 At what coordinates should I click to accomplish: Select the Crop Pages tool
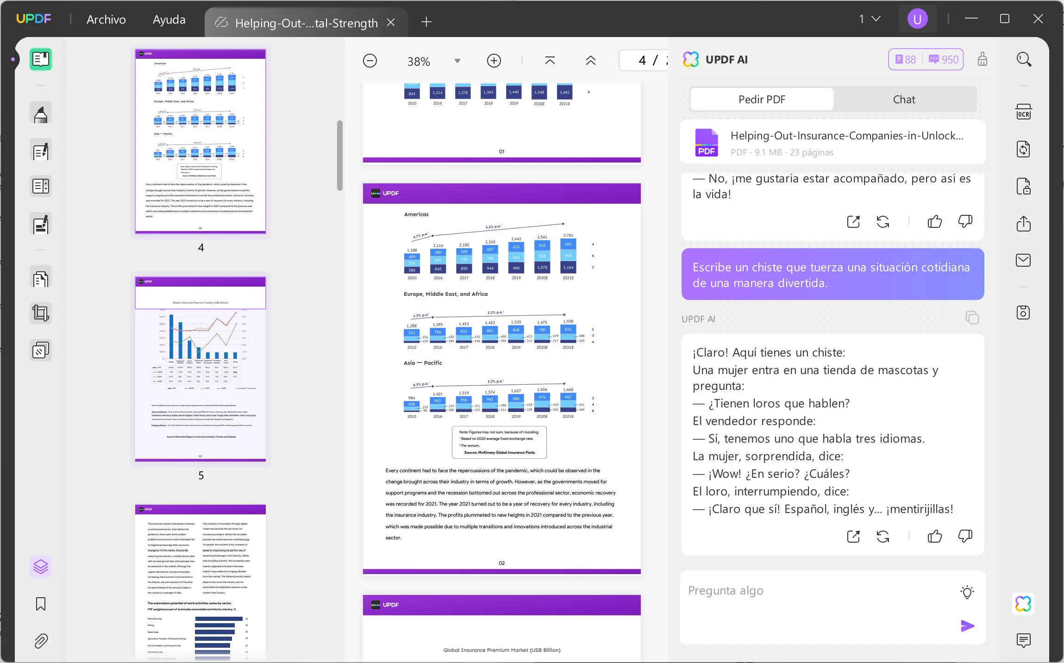41,313
